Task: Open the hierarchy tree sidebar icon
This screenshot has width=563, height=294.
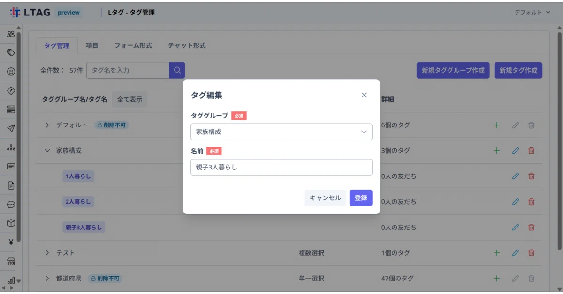Action: [11, 147]
